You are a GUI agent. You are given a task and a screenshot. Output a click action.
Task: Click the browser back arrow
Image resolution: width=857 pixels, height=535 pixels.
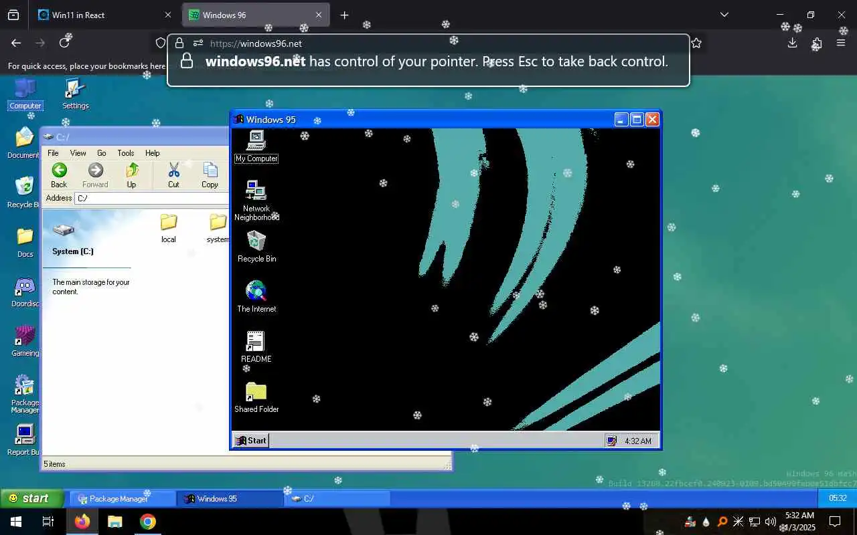(x=16, y=43)
